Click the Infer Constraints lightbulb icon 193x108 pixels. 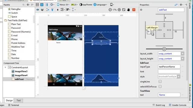coord(52,10)
